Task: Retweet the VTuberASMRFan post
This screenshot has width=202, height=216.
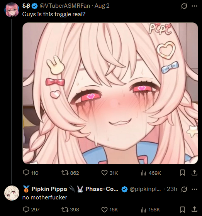Action: pyautogui.click(x=70, y=173)
